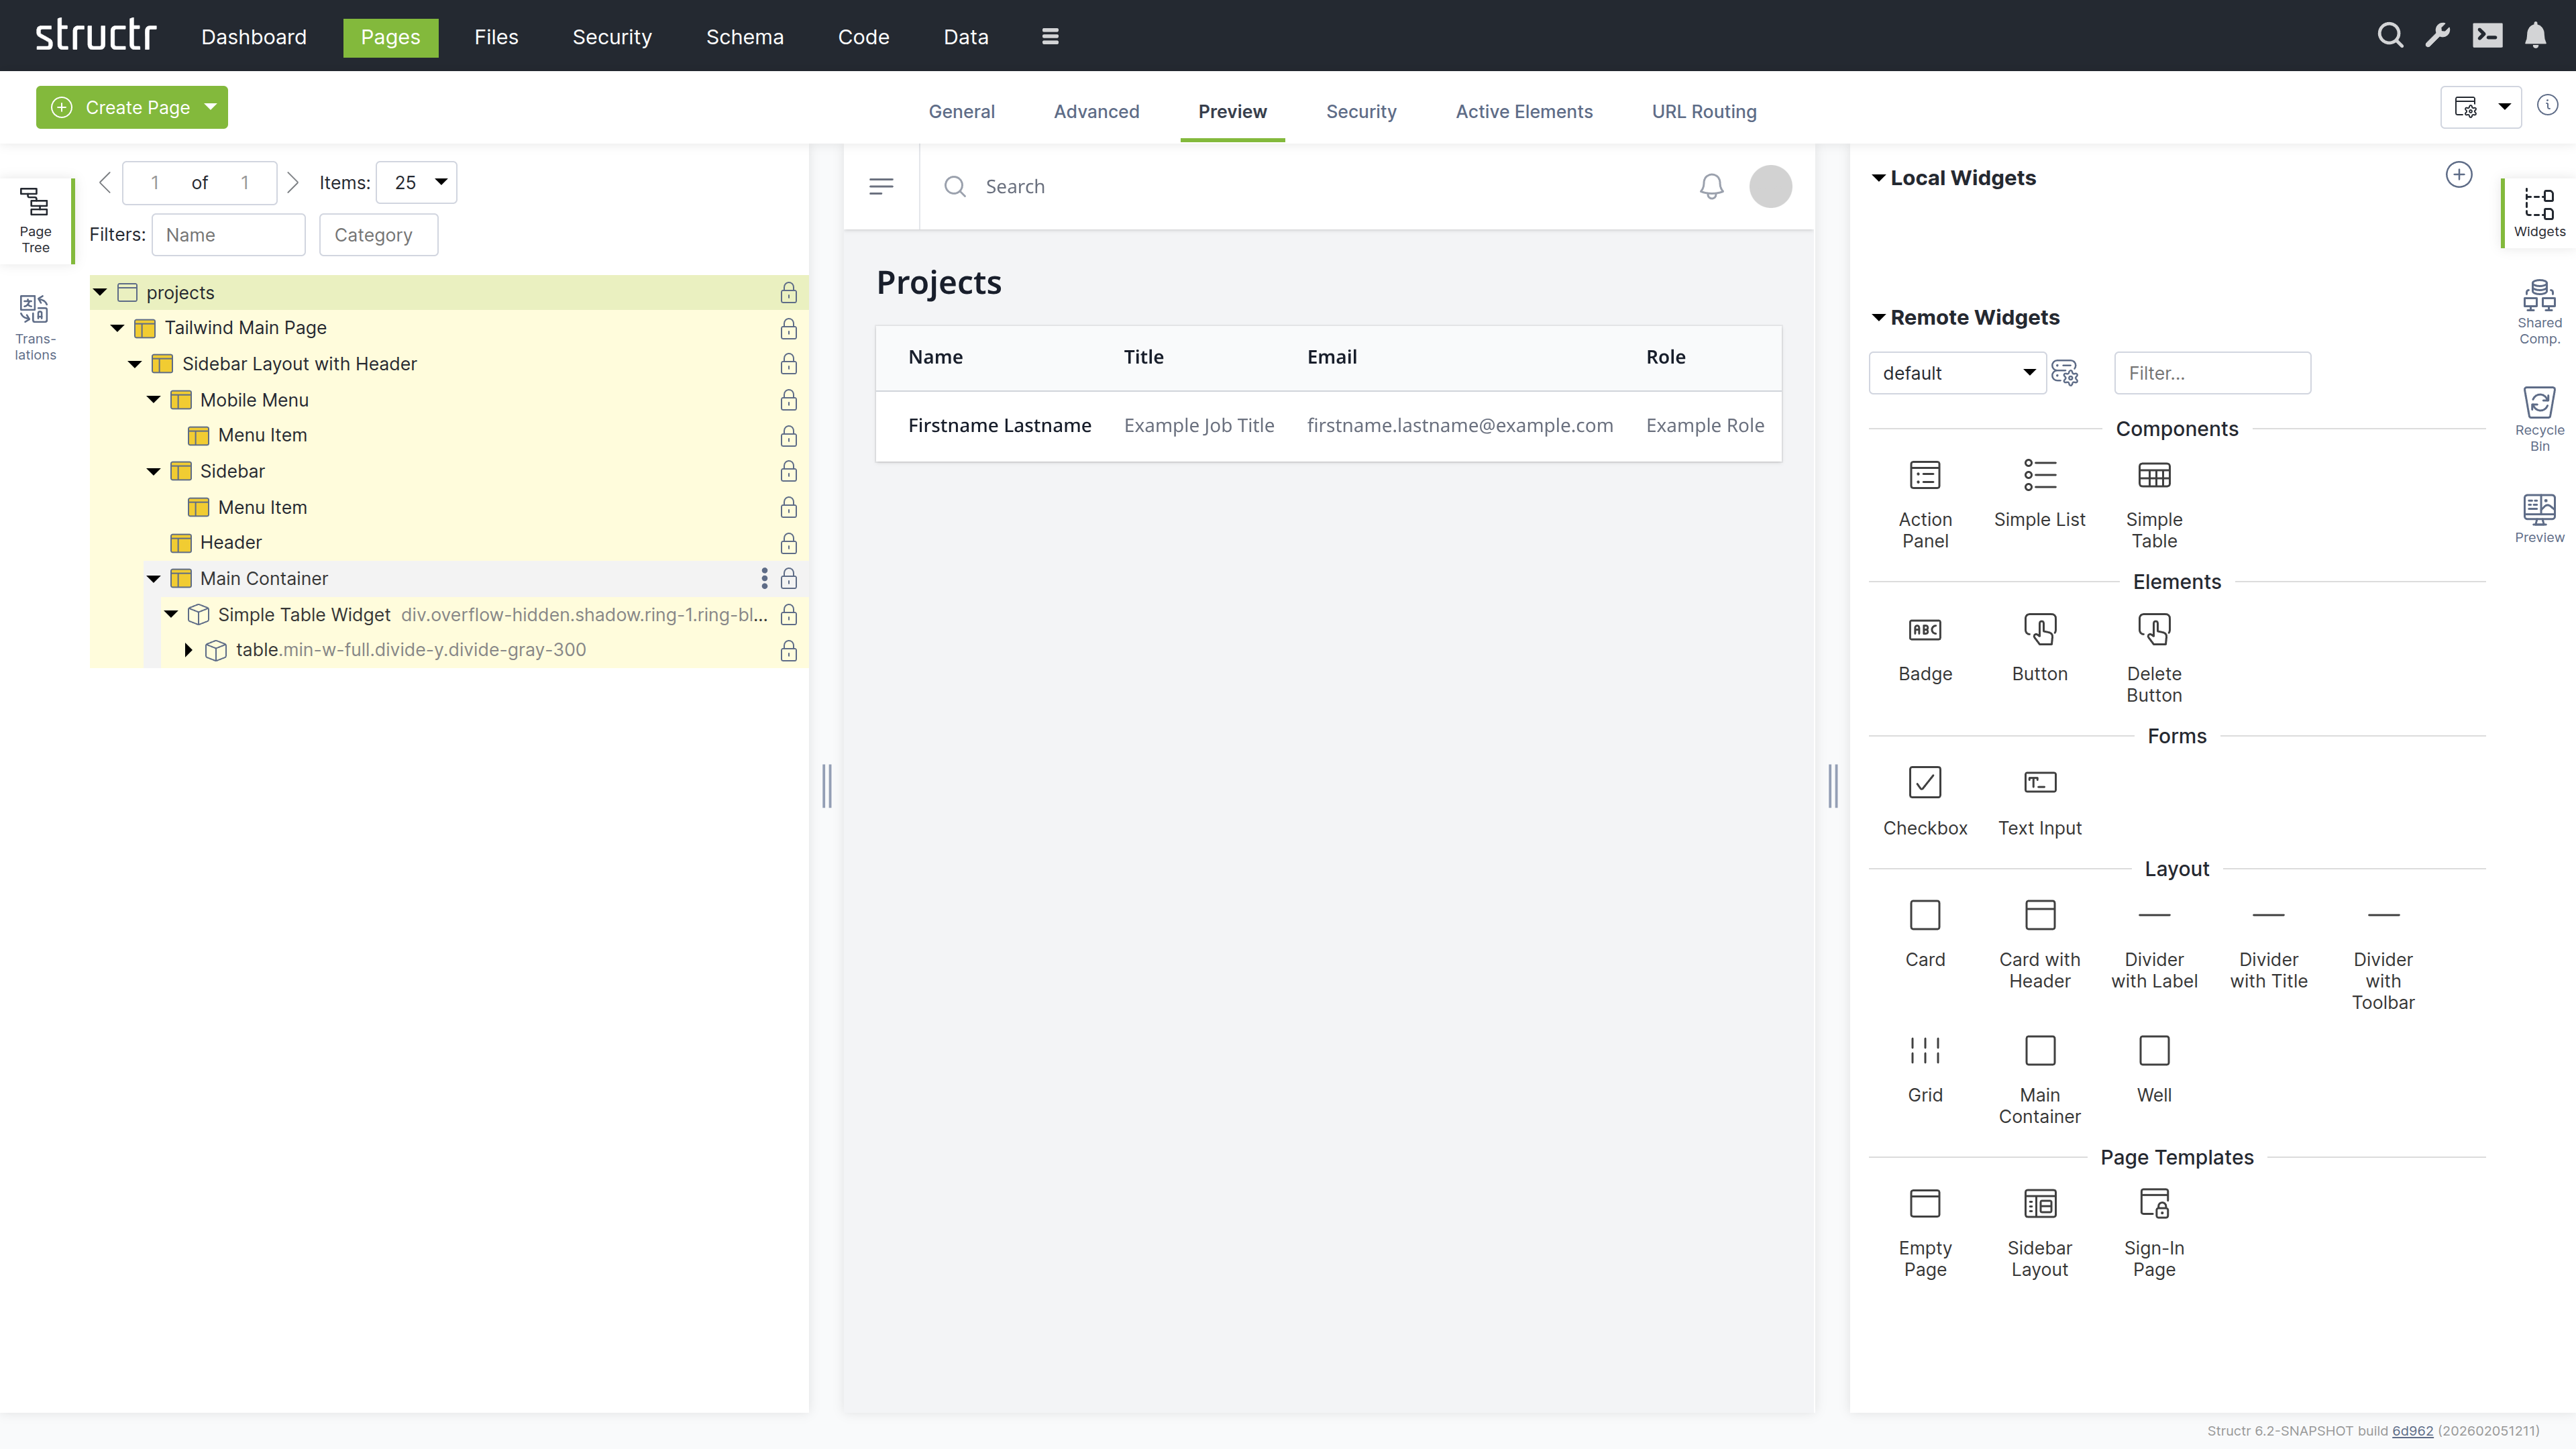Select the Sidebar Layout page template
This screenshot has width=2576, height=1449.
[2039, 1204]
